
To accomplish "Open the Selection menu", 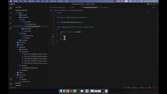I will pos(31,1).
